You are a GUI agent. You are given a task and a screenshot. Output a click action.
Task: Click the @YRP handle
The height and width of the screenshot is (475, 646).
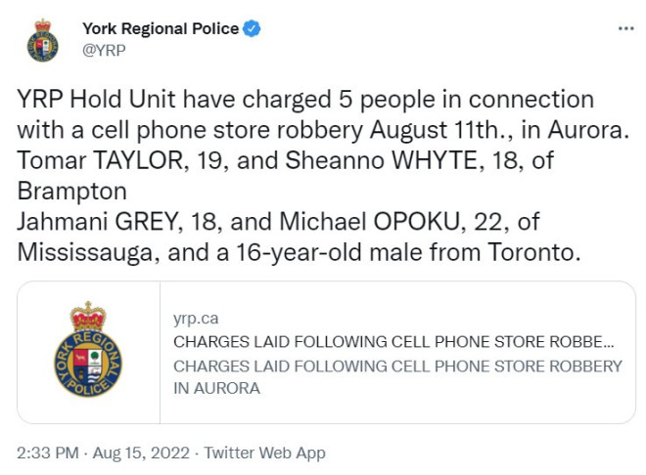[104, 50]
